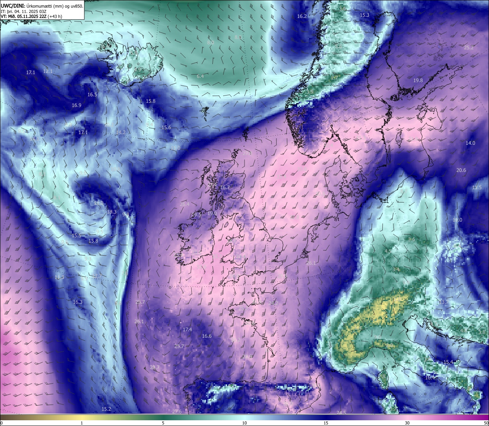Click the color scale tick labeled 10
Screen dimensions: 489x426
point(244,423)
